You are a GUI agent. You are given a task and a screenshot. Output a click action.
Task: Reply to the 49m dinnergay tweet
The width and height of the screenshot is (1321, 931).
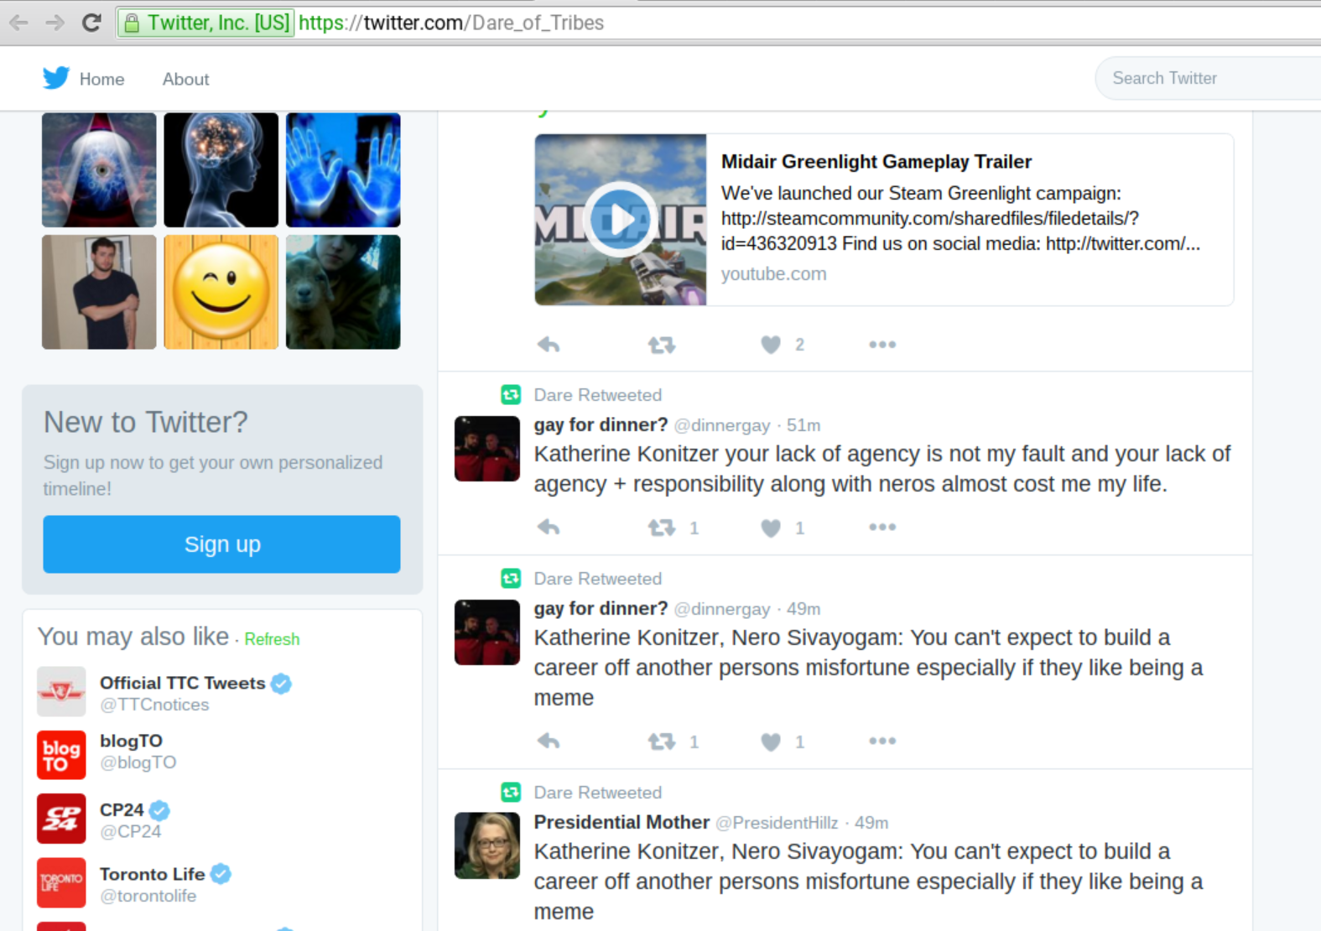click(549, 741)
